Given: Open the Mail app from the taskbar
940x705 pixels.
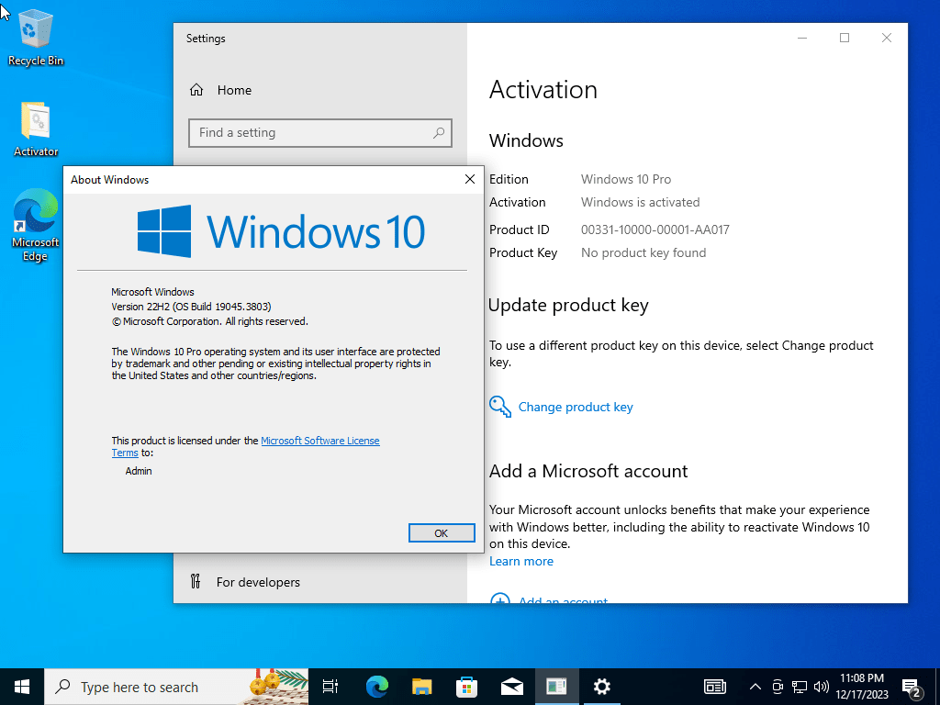Looking at the screenshot, I should (x=512, y=687).
